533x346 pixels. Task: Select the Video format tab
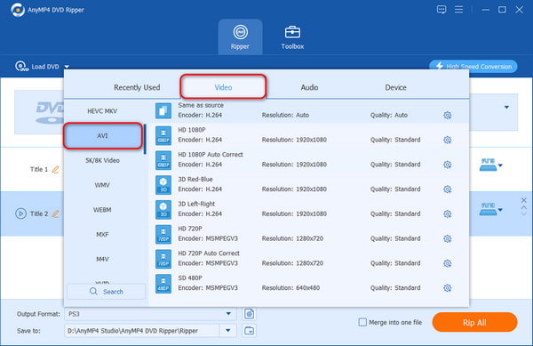coord(223,87)
